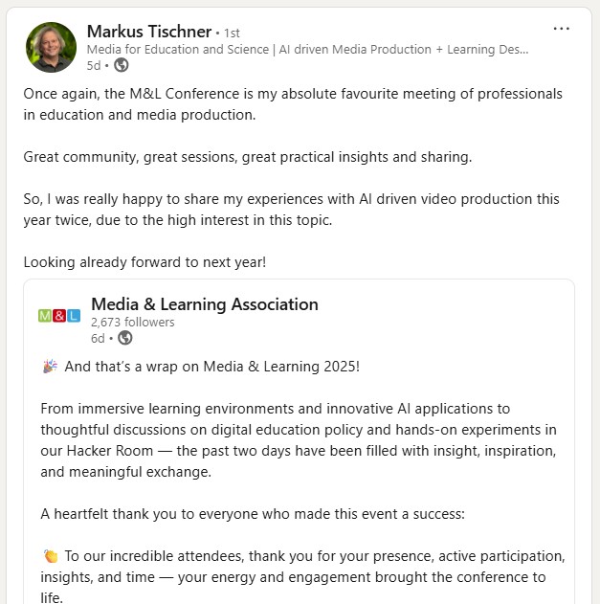The image size is (600, 604).
Task: Open the Media & Learning Association page
Action: (x=204, y=304)
